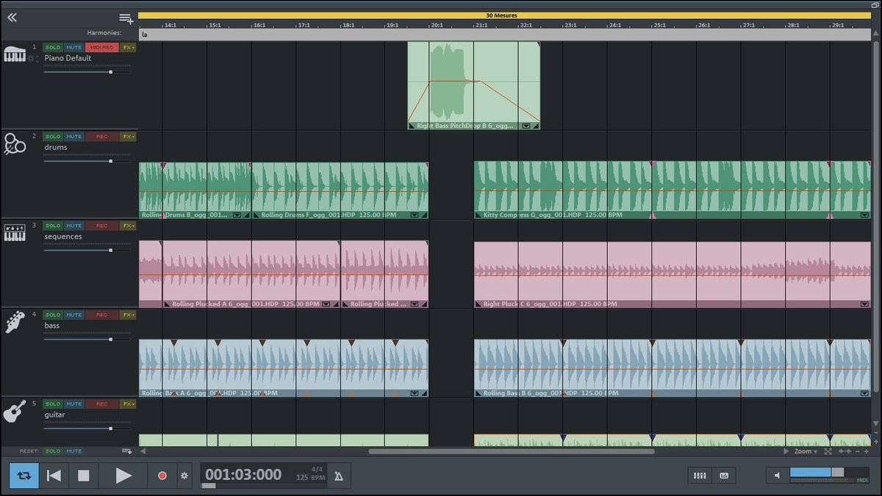Open record settings gear next to record button
The image size is (882, 496).
(184, 475)
